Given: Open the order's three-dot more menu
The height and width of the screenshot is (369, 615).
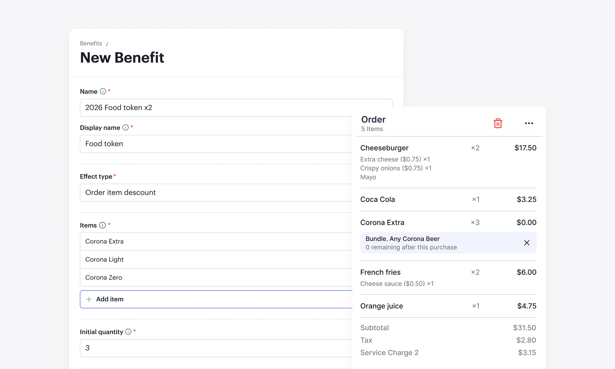Looking at the screenshot, I should [x=529, y=123].
